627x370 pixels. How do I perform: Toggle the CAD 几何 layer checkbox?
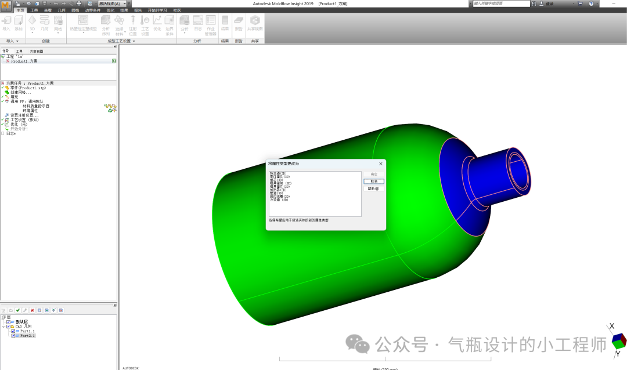tap(8, 327)
